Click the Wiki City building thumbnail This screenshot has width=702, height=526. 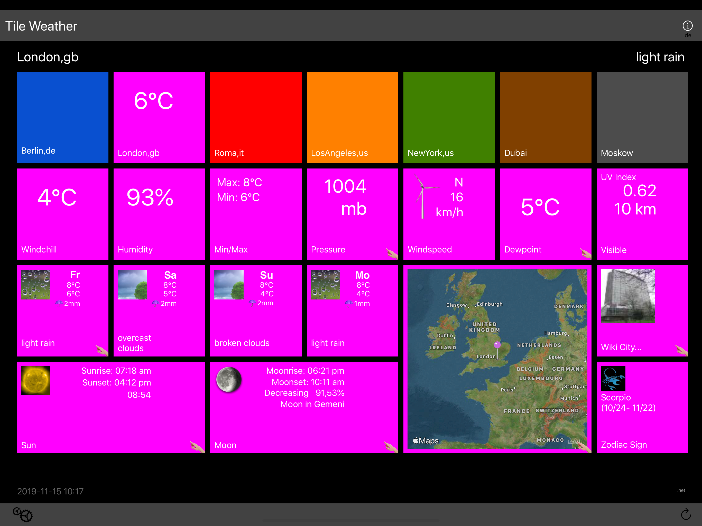point(627,296)
